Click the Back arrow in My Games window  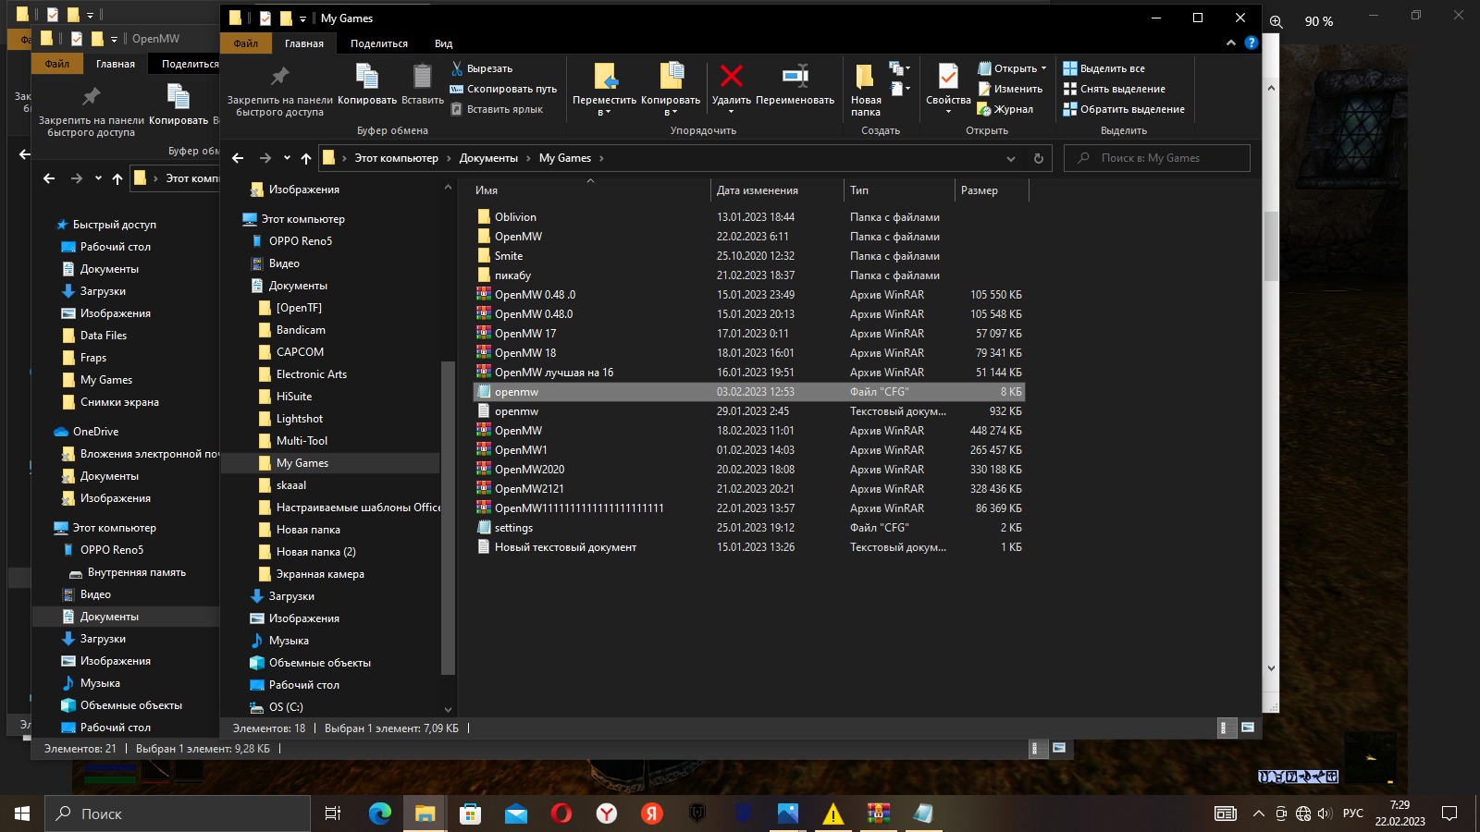tap(238, 158)
